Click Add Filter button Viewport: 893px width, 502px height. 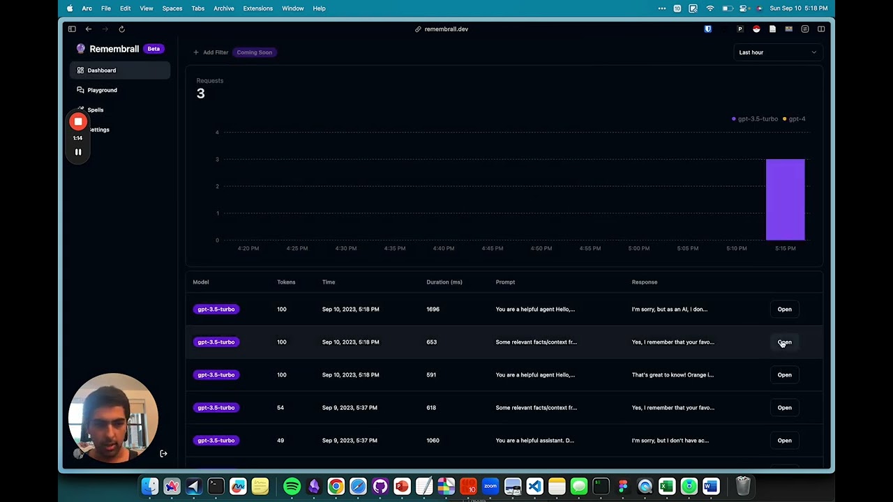[x=211, y=52]
